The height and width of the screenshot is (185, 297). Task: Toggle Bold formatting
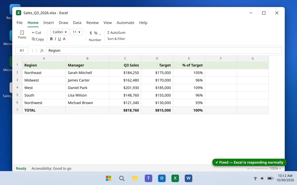point(51,39)
